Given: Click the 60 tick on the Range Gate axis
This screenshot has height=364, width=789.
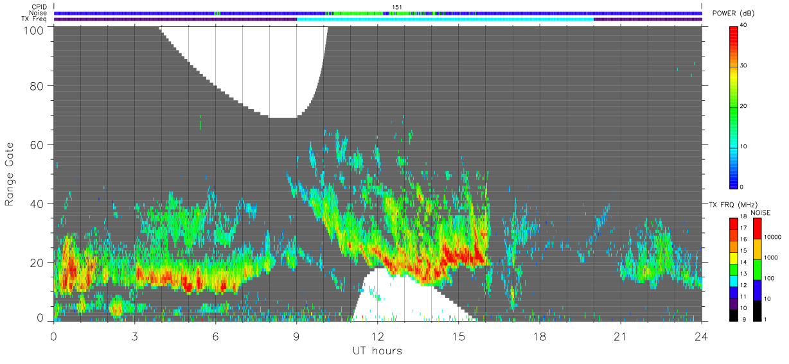Looking at the screenshot, I should 37,144.
